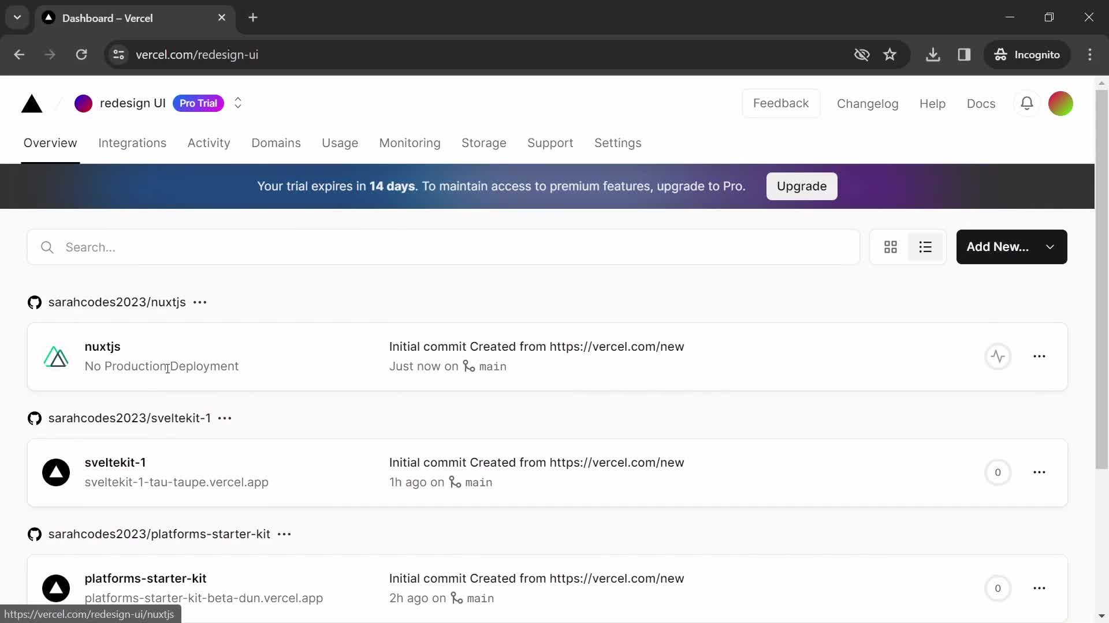Switch to the Domains tab
Image resolution: width=1109 pixels, height=623 pixels.
276,143
